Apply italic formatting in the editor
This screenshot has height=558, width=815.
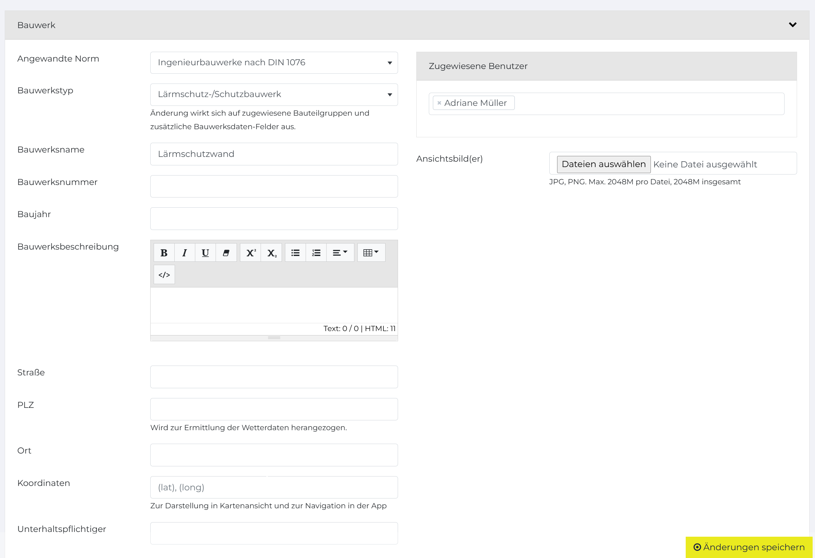coord(184,253)
